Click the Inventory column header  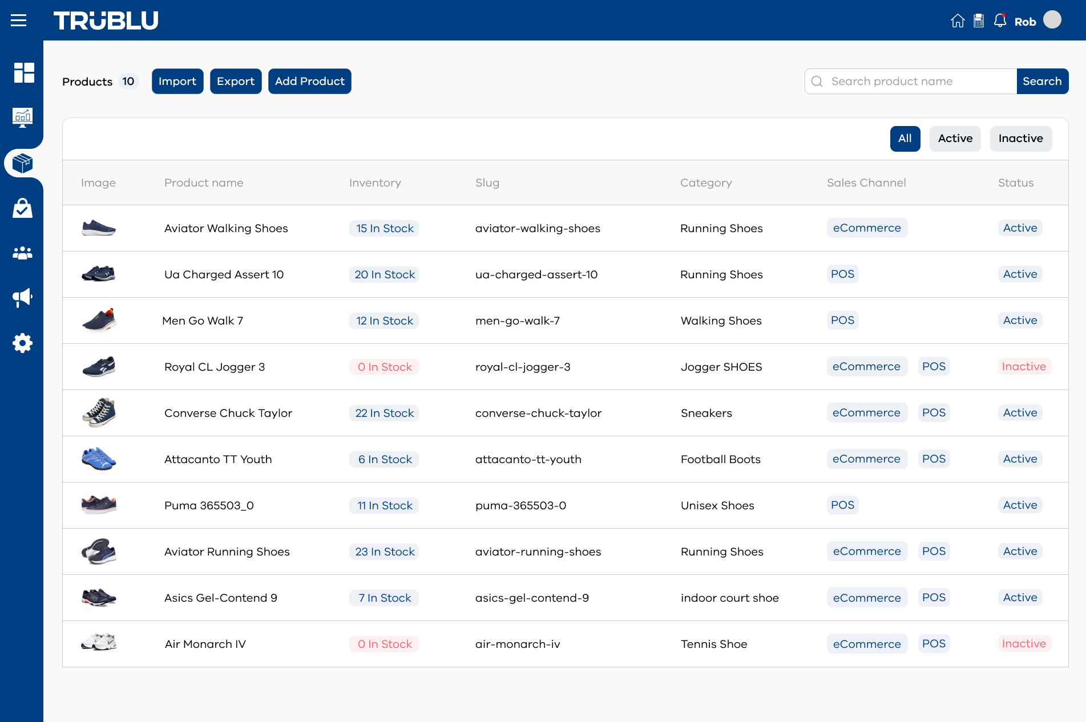tap(375, 182)
